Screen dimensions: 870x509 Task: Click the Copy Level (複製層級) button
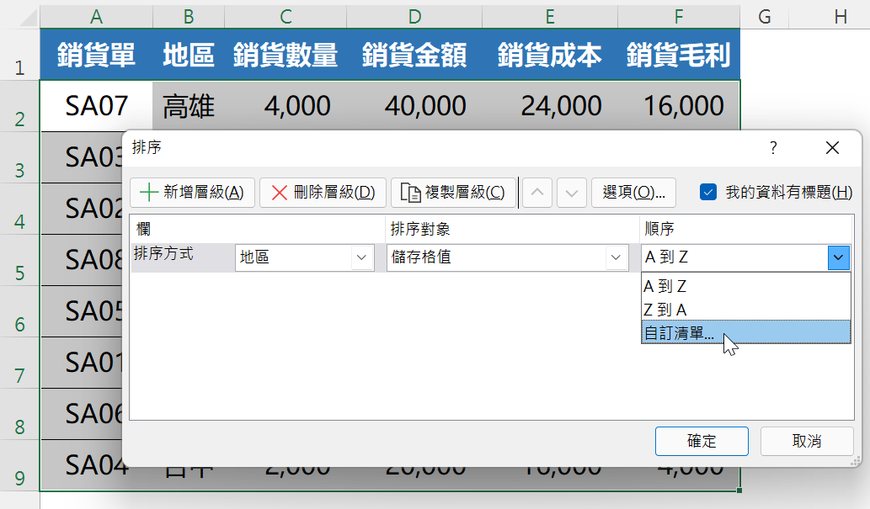[453, 193]
